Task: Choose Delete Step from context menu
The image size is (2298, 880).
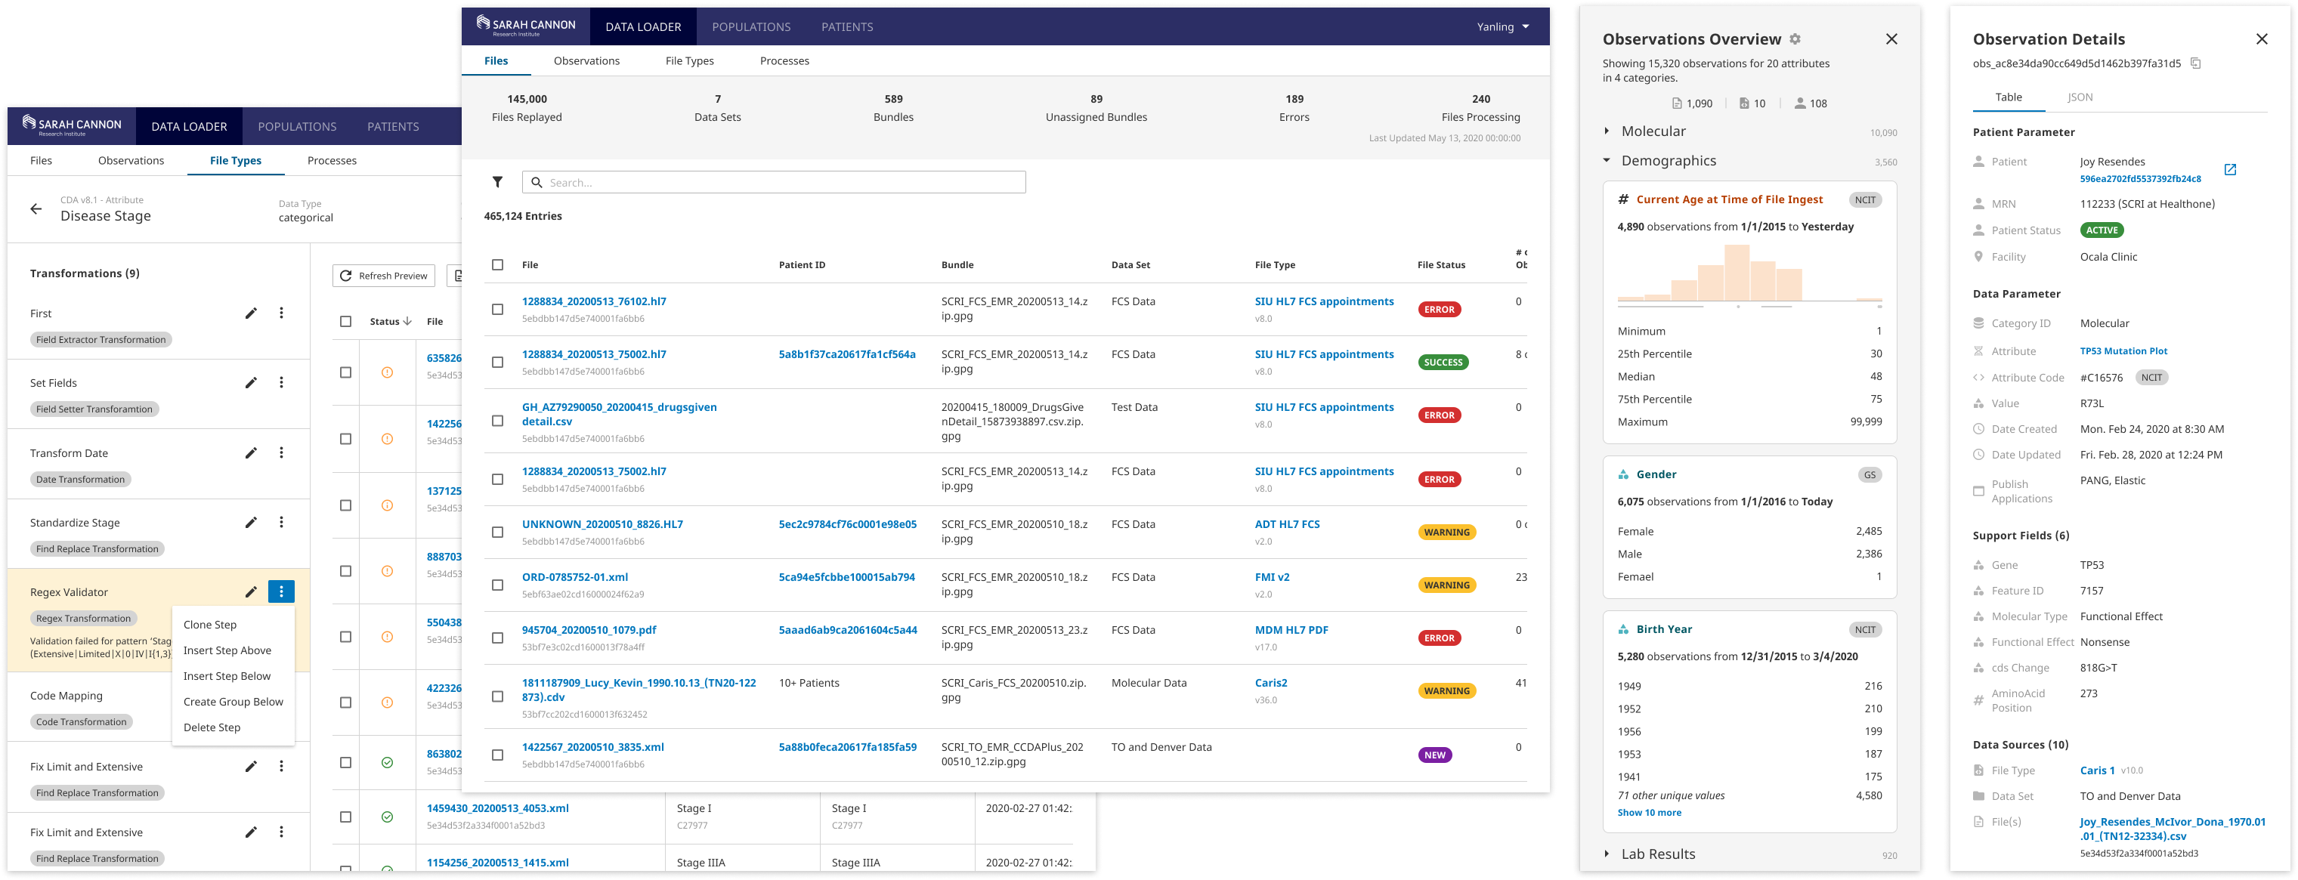Action: point(233,727)
